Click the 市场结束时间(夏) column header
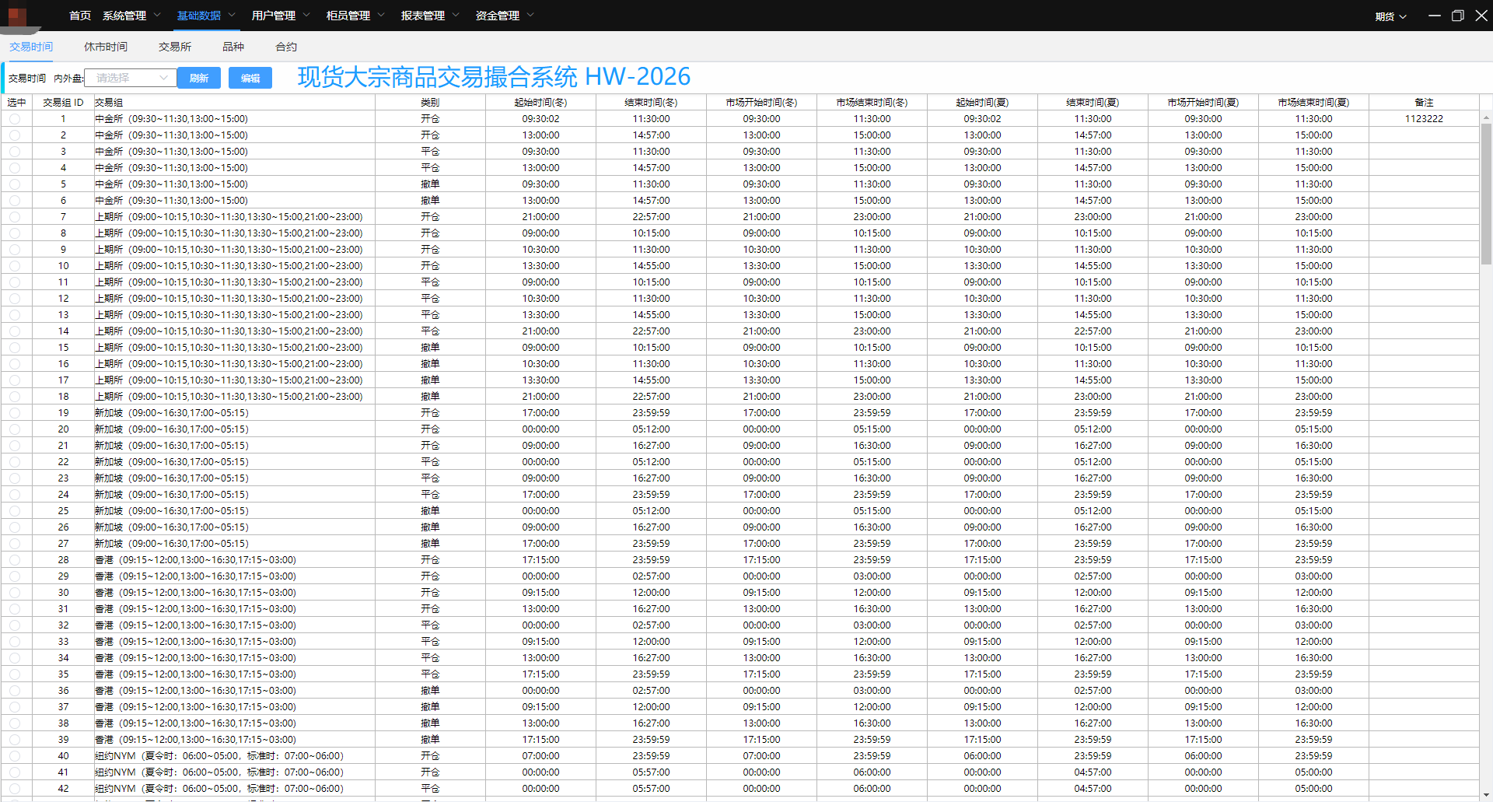 1313,103
